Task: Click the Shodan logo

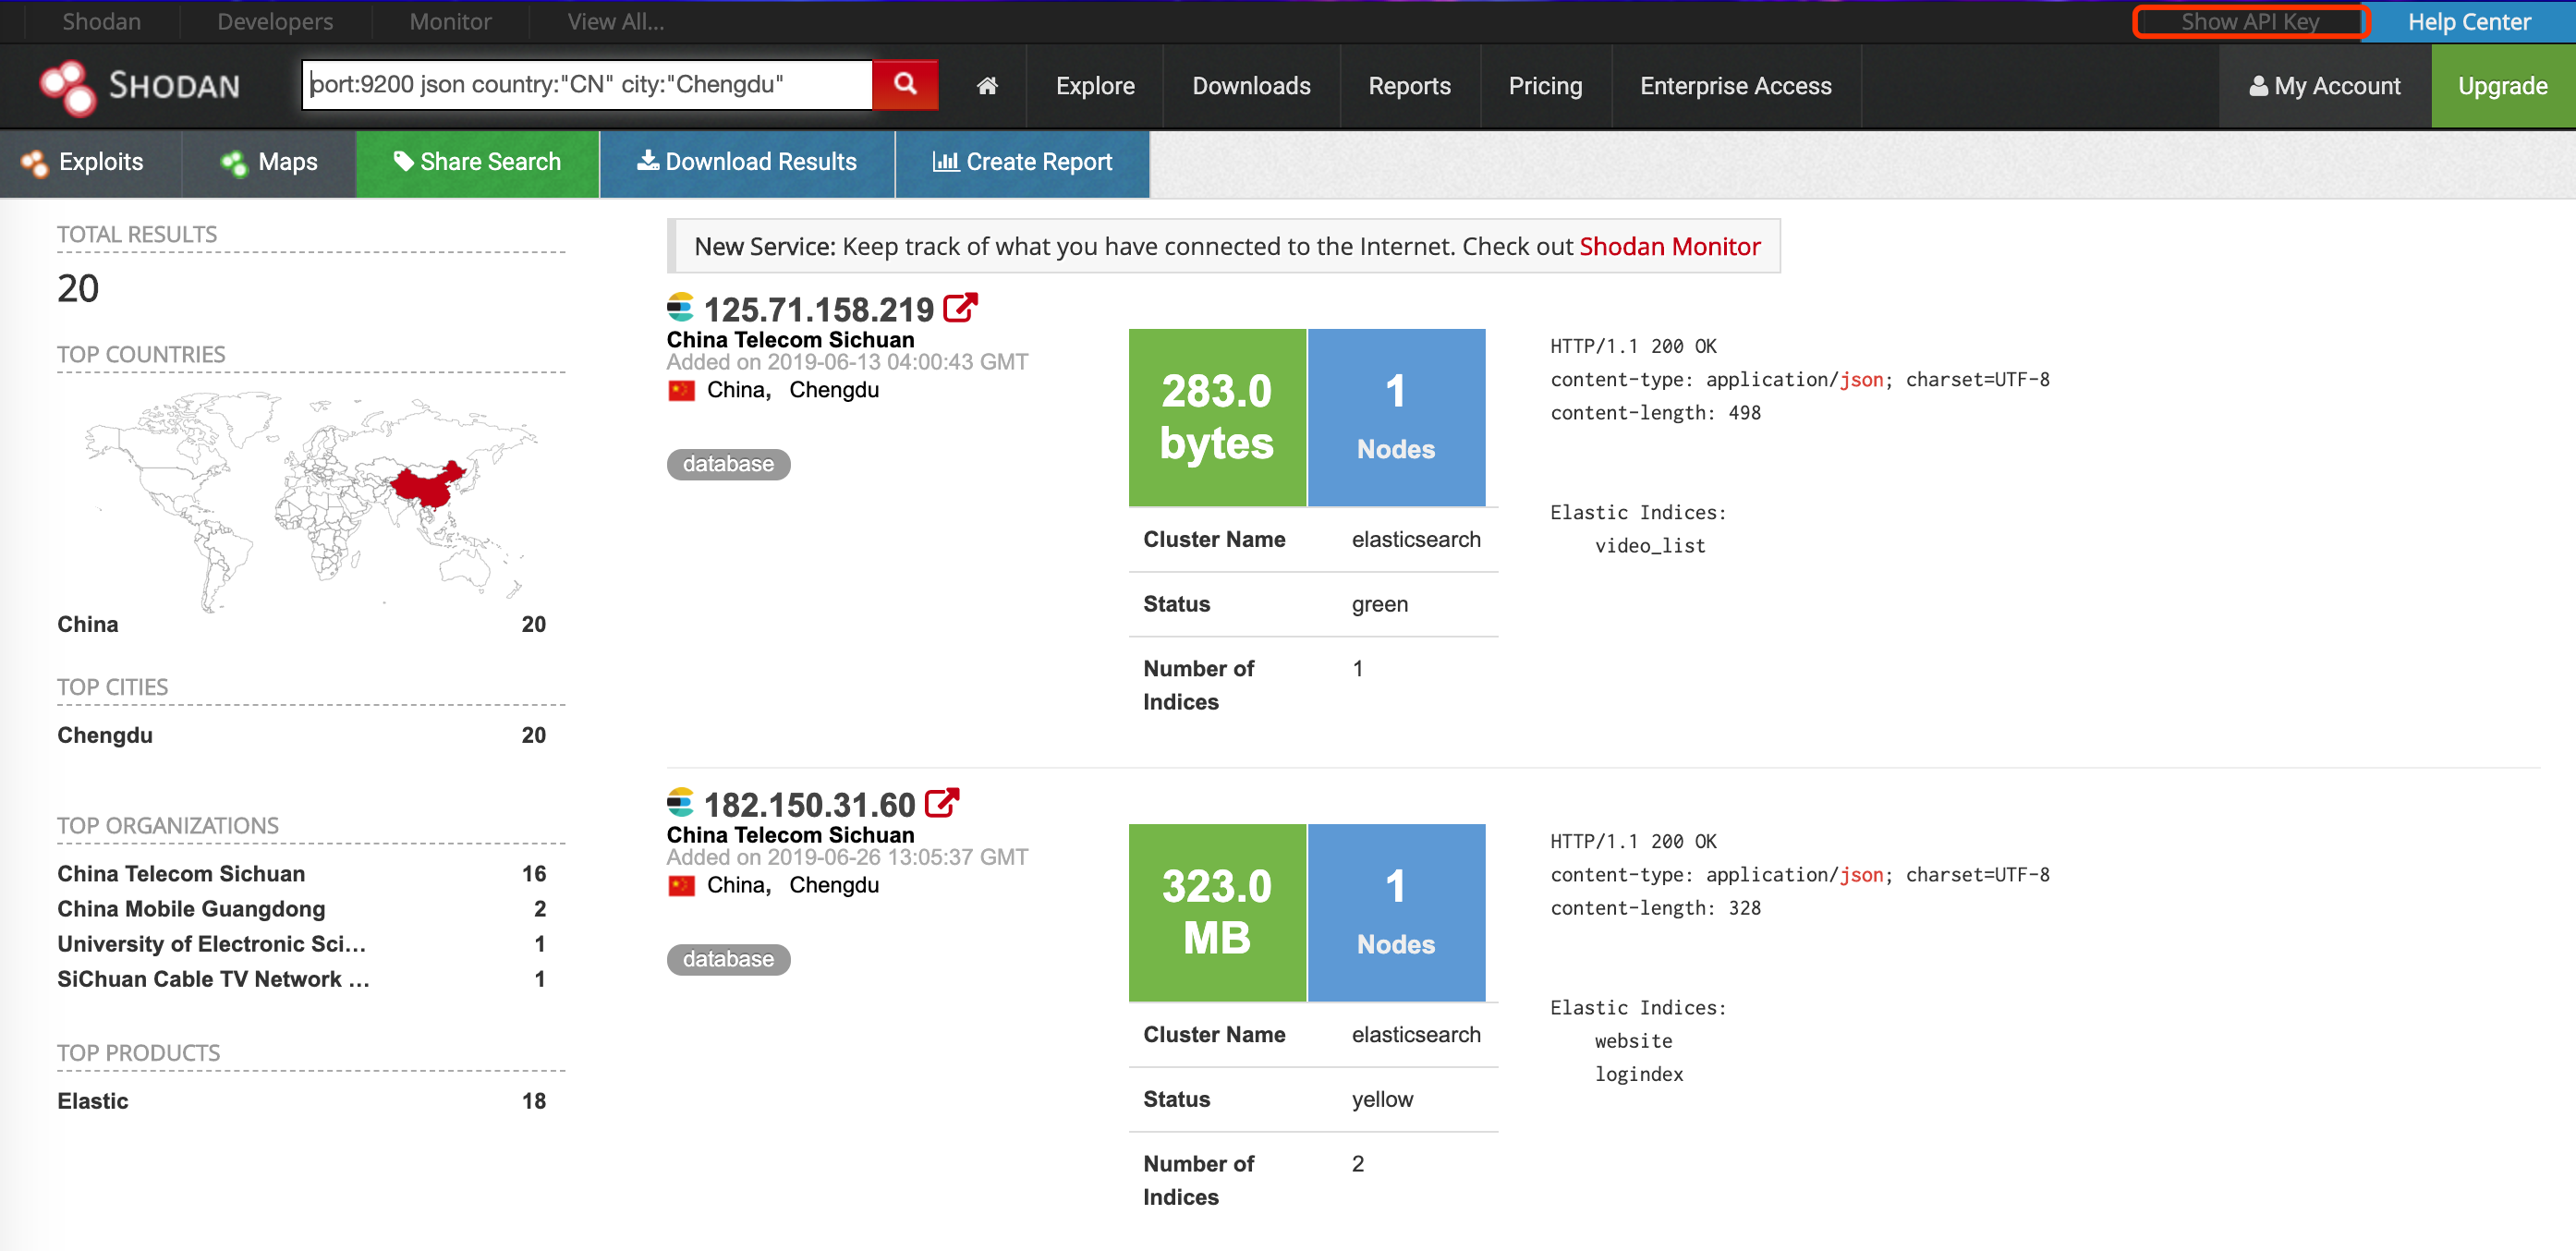Action: tap(140, 86)
